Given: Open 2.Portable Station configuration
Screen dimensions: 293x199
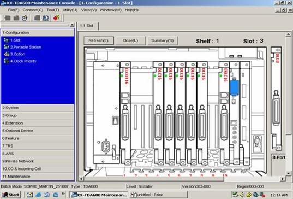Looking at the screenshot, I should click(x=22, y=47).
